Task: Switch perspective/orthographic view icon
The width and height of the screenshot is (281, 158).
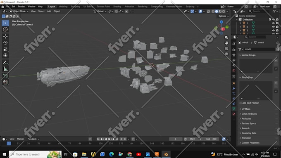Action: coord(226,54)
